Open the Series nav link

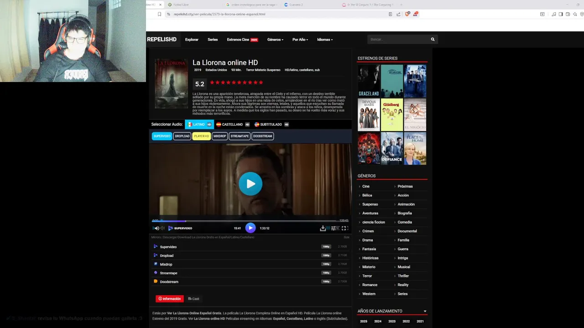click(213, 40)
